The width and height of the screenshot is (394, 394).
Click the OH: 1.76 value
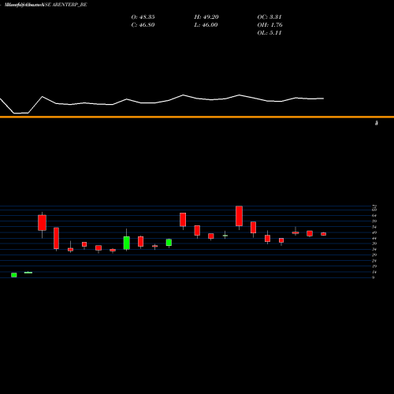pos(269,25)
